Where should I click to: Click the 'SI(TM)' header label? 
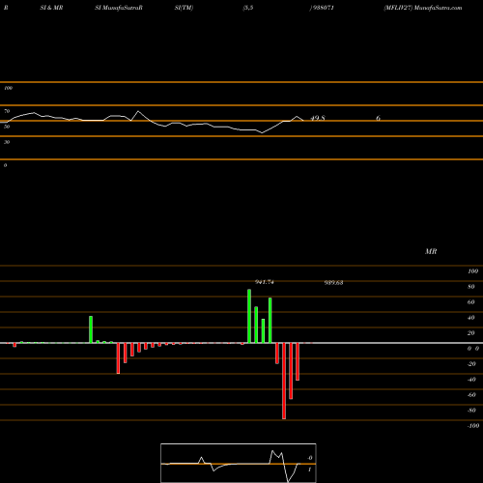tap(184, 8)
